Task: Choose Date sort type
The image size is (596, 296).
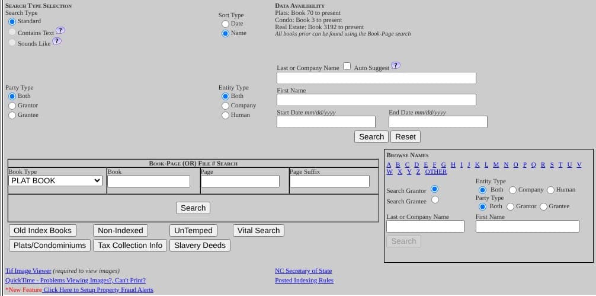Action: 225,24
